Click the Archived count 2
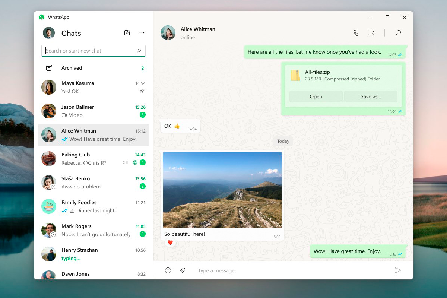The image size is (447, 298). (142, 68)
